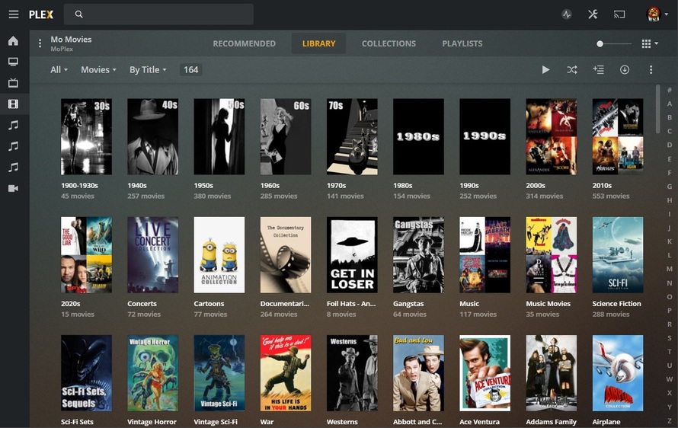
Task: Jump to letter A in alphabet index
Action: (669, 104)
